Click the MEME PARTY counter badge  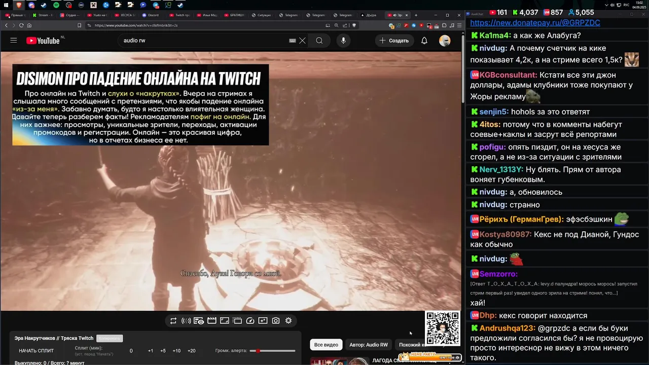pos(430,356)
